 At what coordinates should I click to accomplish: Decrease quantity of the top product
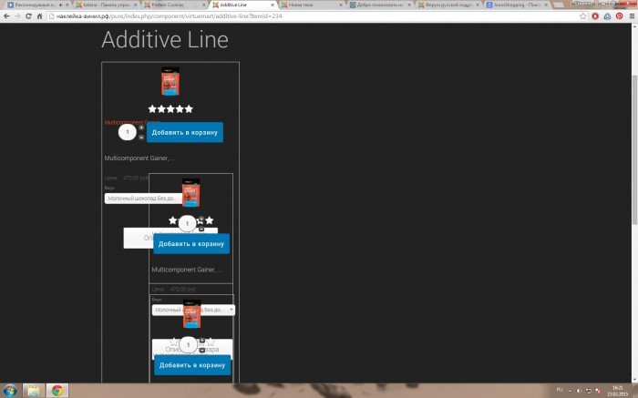click(x=141, y=138)
